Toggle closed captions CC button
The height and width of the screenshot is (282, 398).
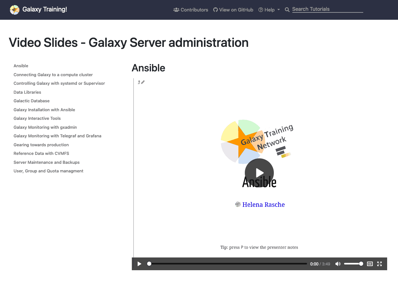(370, 264)
